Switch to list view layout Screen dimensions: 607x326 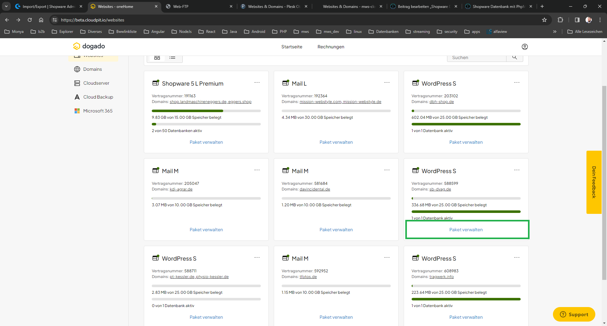coord(172,57)
